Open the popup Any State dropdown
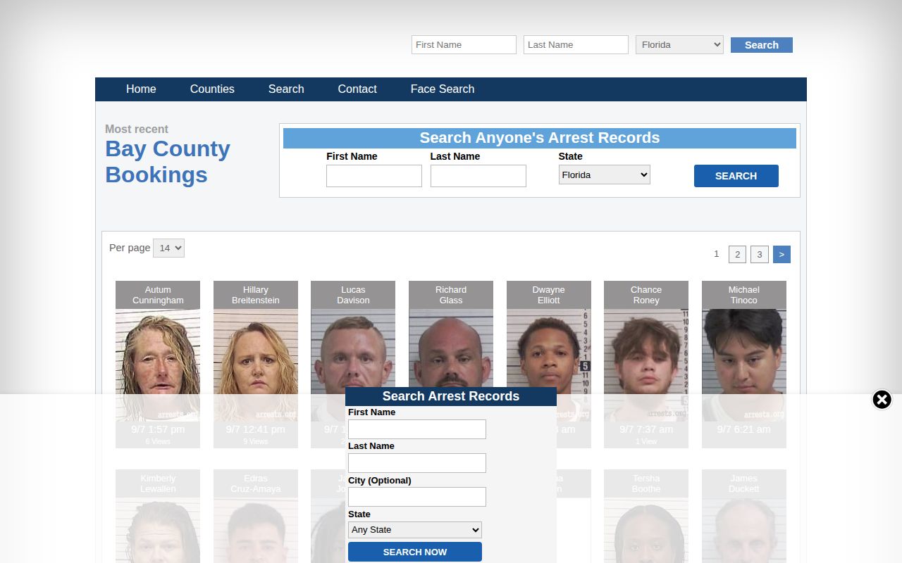Viewport: 902px width, 563px height. (415, 530)
